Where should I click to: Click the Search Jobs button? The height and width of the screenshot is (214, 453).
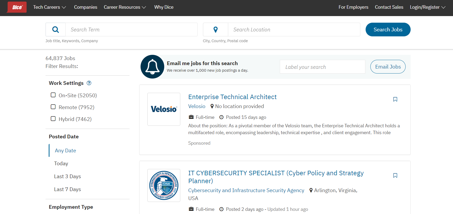[388, 30]
